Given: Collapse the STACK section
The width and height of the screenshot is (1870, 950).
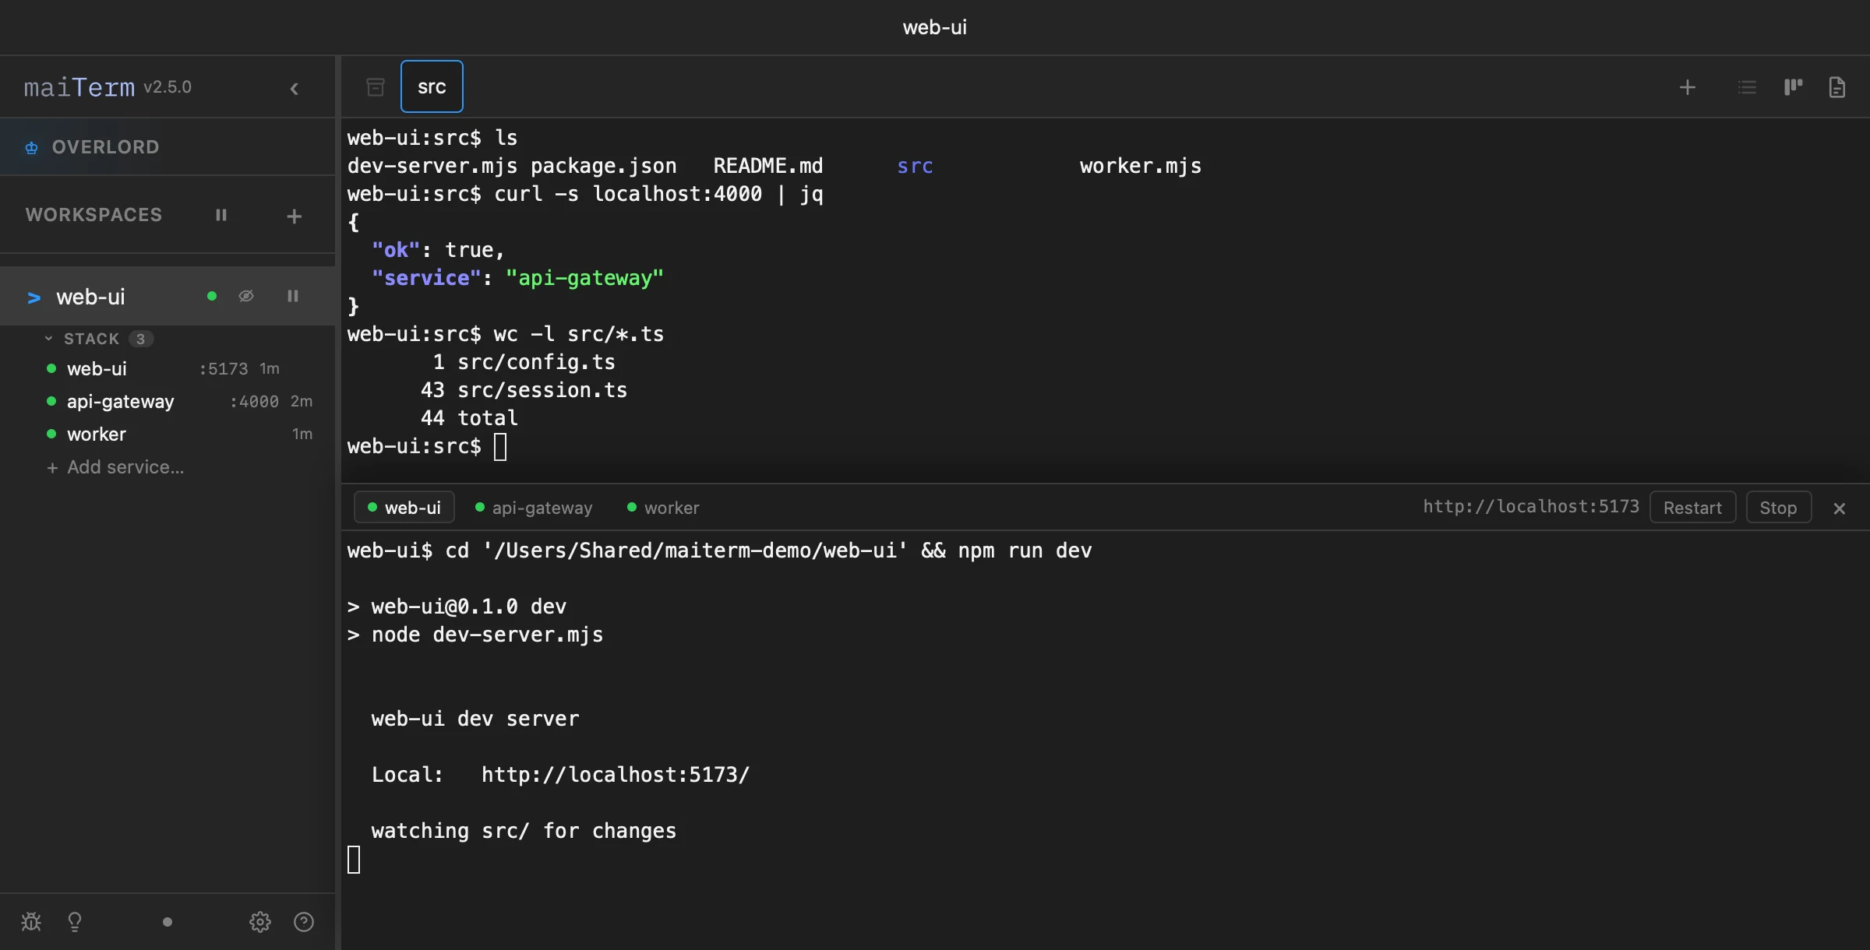Looking at the screenshot, I should click(49, 339).
